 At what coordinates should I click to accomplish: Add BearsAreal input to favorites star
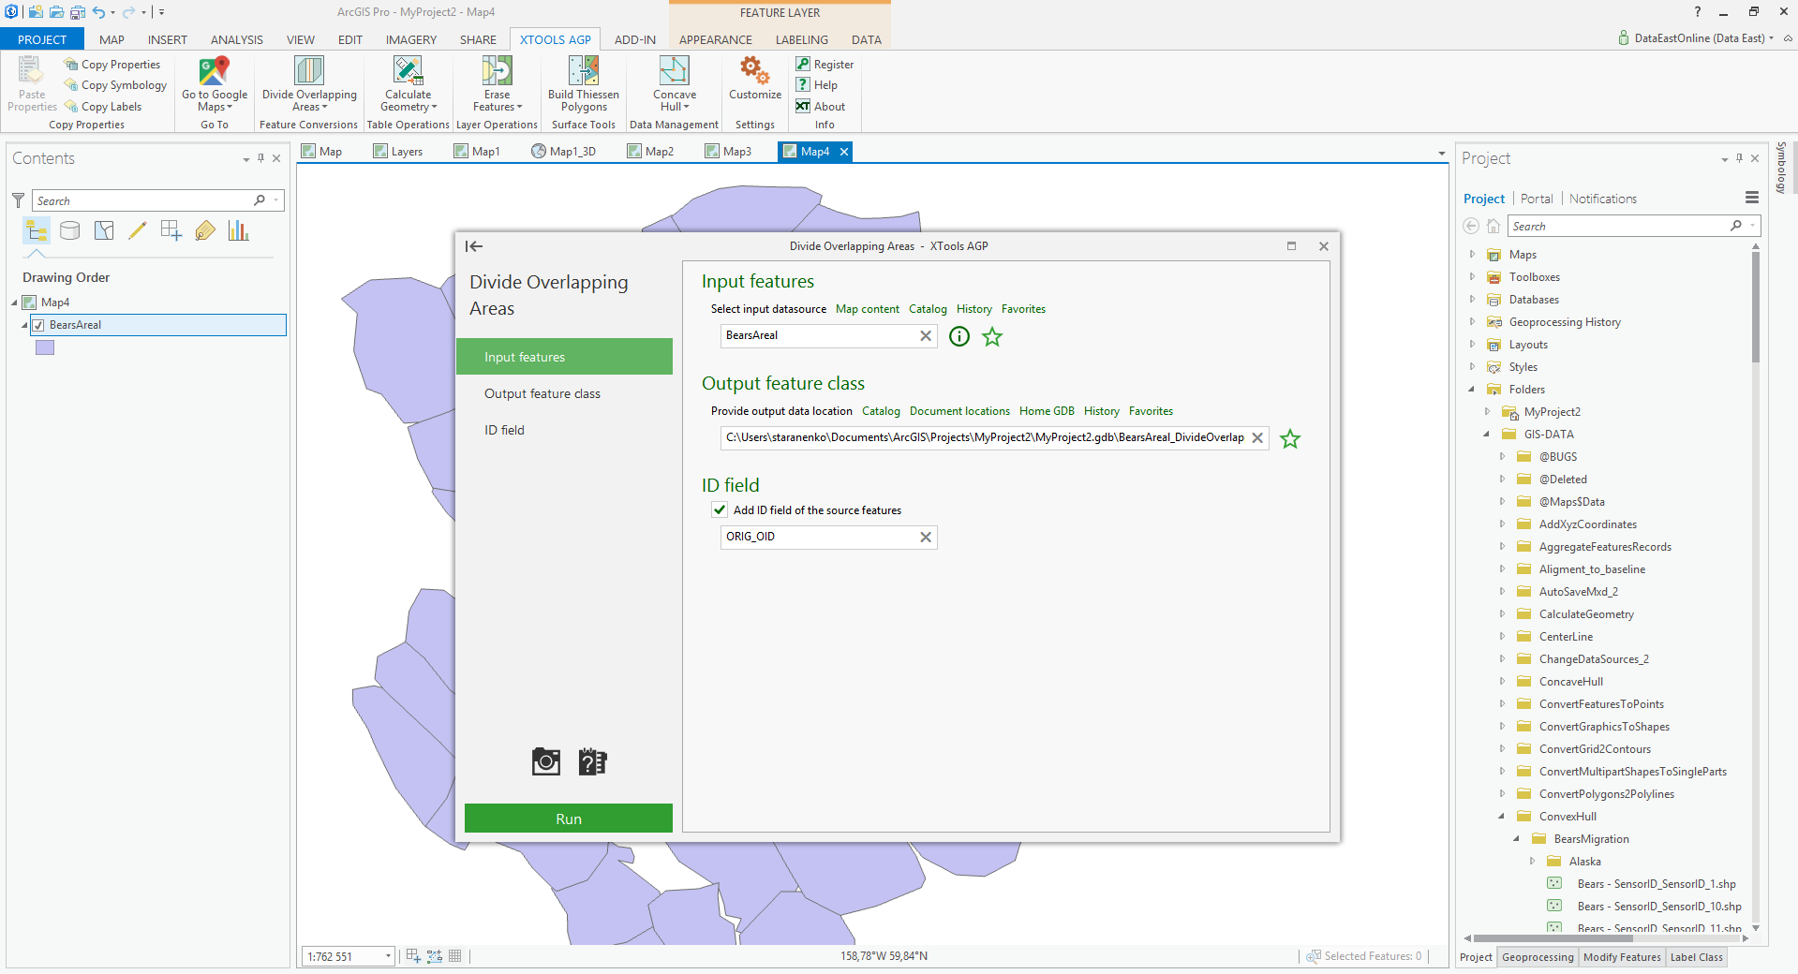(992, 336)
